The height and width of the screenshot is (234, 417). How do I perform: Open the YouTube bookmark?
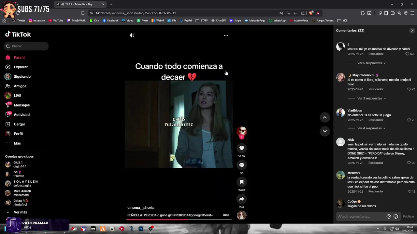click(56, 20)
